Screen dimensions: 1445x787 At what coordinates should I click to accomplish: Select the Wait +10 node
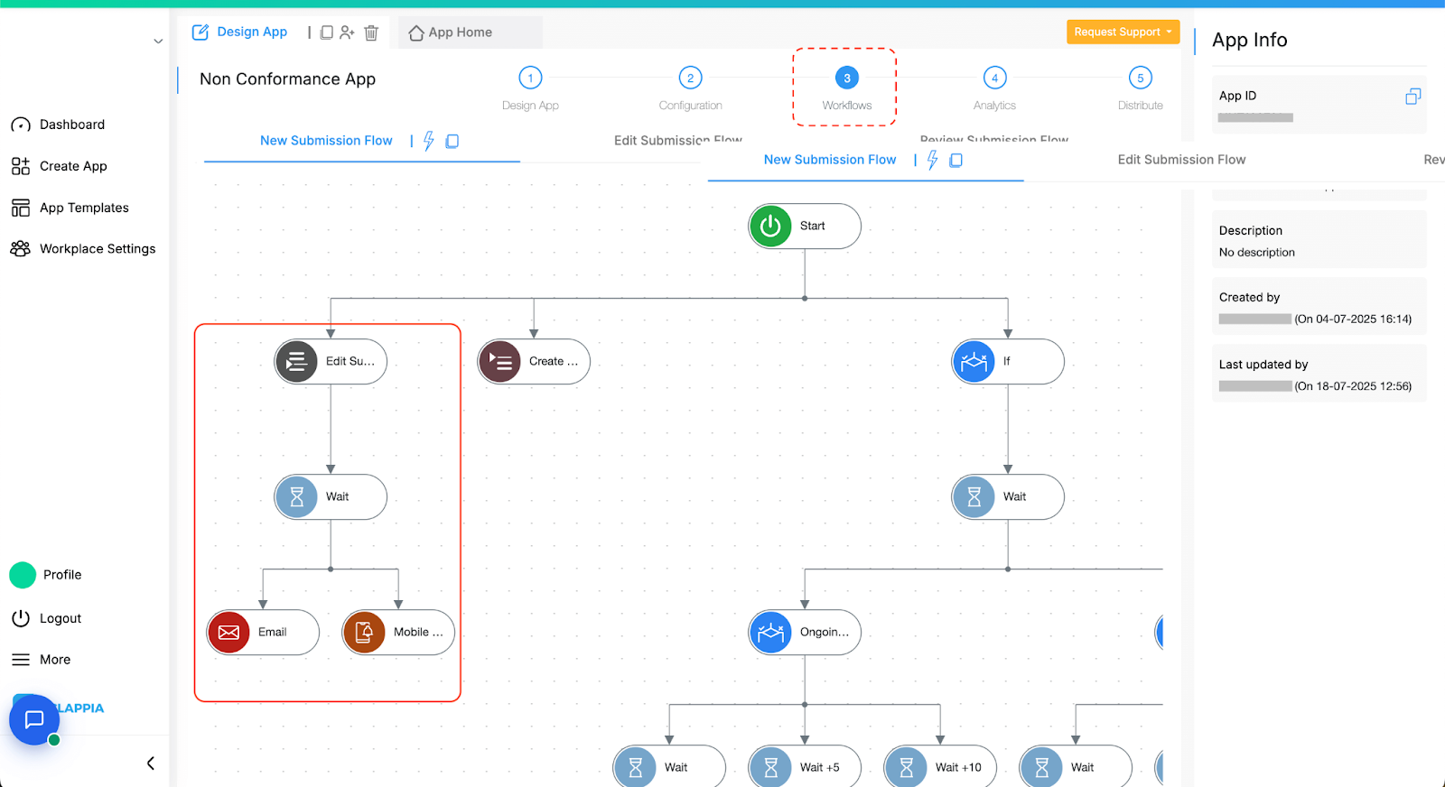[940, 767]
